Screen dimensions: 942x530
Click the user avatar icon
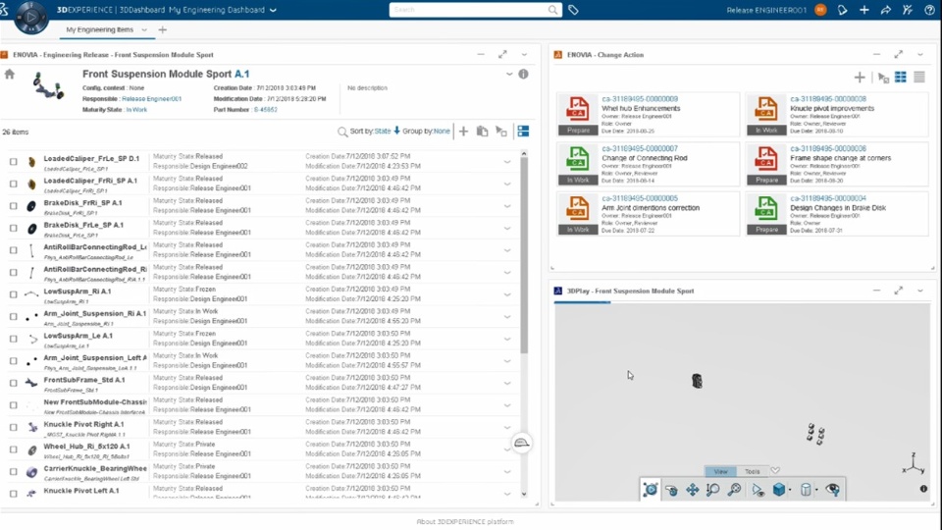pyautogui.click(x=820, y=10)
